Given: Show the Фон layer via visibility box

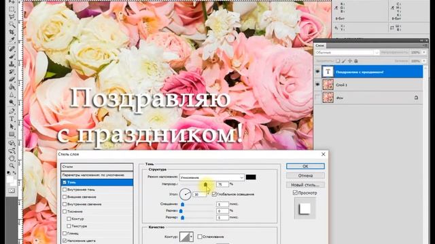Looking at the screenshot, I should (317, 98).
